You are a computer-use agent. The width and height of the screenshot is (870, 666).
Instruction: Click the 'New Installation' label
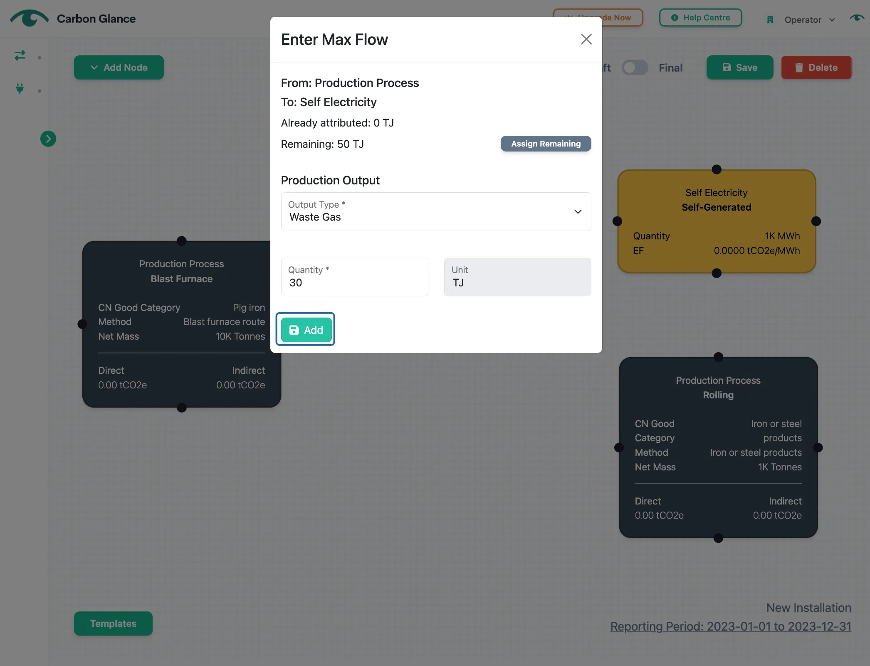point(808,608)
